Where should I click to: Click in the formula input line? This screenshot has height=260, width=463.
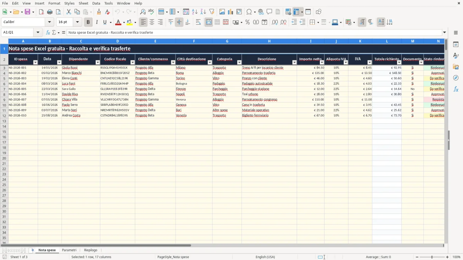[x=254, y=32]
